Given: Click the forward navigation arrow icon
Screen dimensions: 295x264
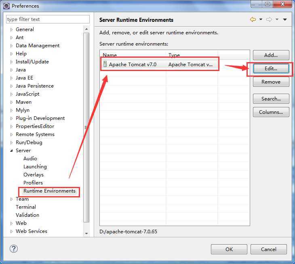Looking at the screenshot, I should tap(269, 19).
